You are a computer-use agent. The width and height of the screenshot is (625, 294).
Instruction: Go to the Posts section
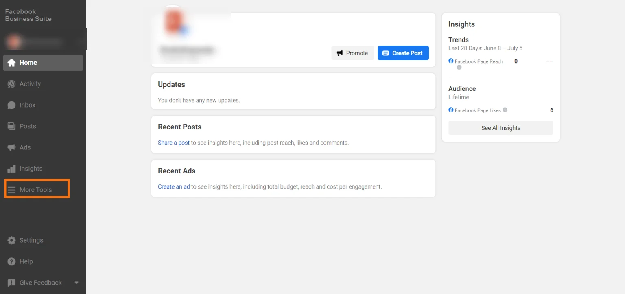pos(43,126)
